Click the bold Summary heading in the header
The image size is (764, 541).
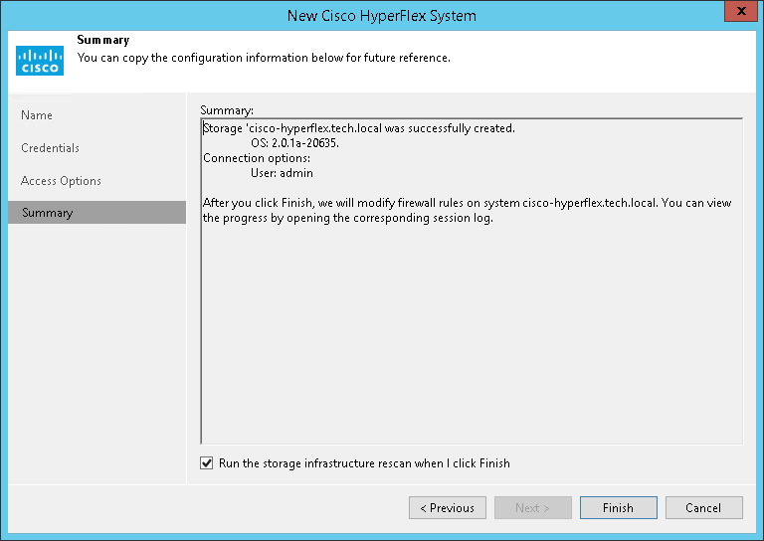[x=103, y=40]
